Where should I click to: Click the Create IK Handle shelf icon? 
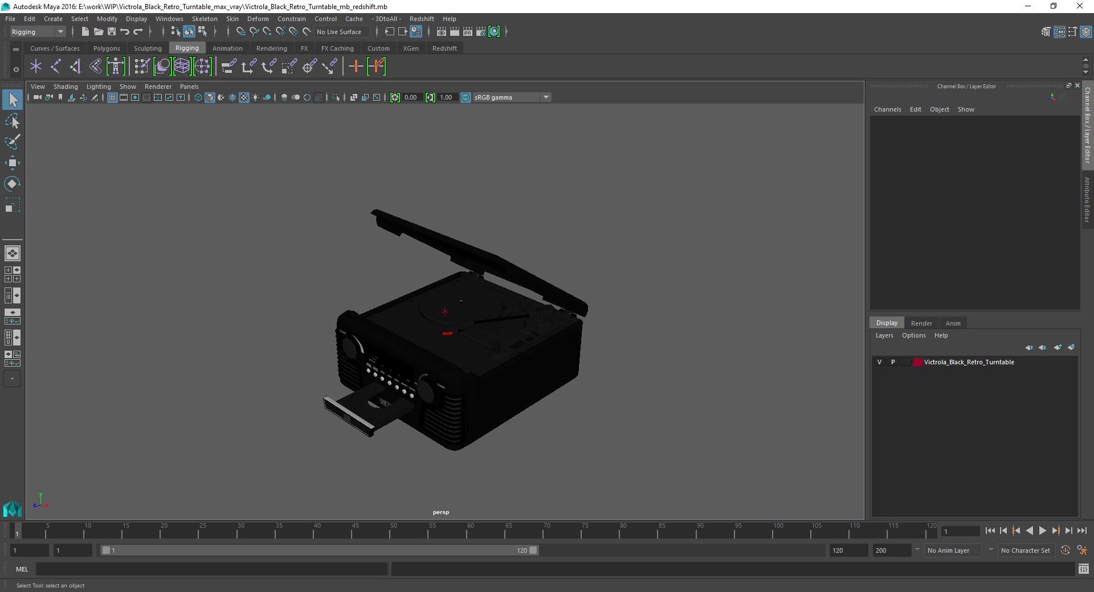pyautogui.click(x=76, y=67)
